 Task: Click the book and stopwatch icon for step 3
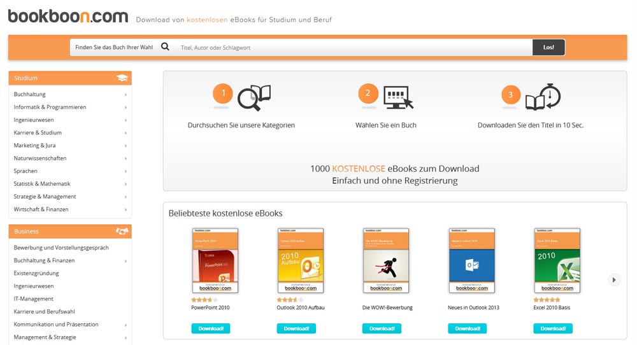[x=543, y=97]
